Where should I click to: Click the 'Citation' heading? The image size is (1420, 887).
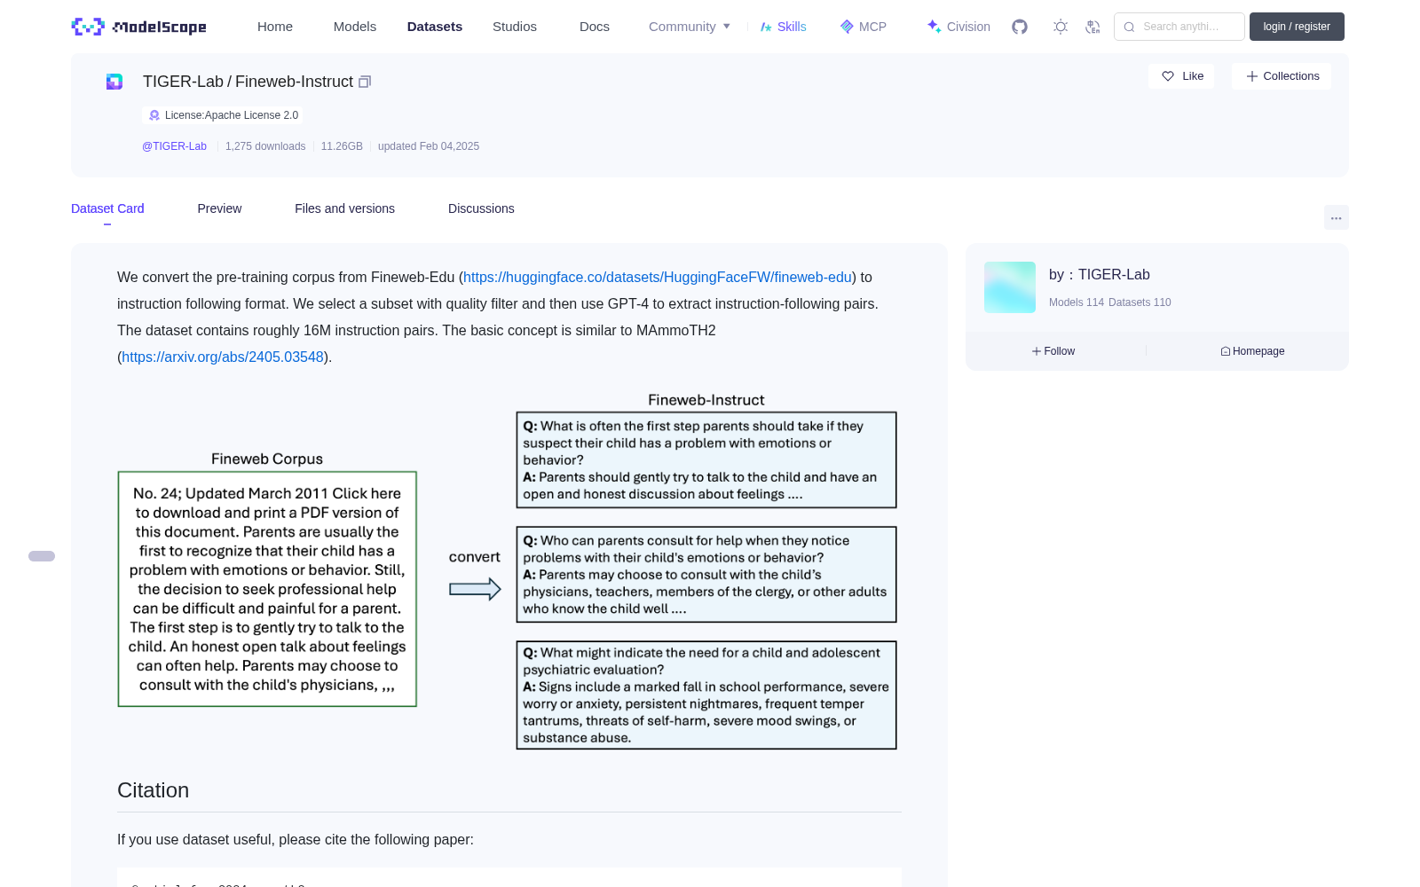pyautogui.click(x=153, y=790)
